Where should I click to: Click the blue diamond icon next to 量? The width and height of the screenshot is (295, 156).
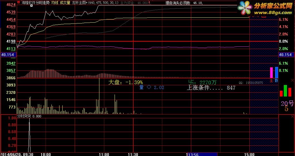(x=149, y=87)
